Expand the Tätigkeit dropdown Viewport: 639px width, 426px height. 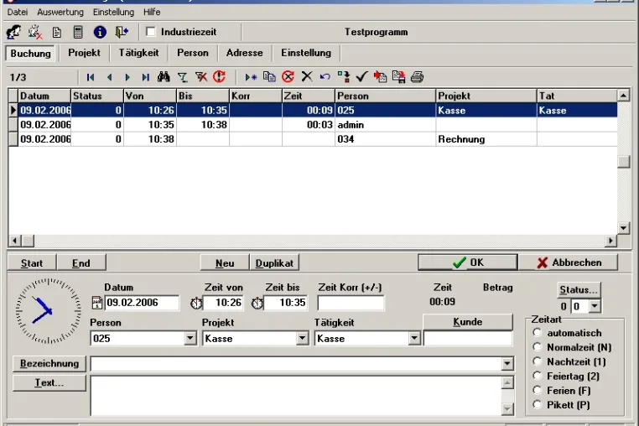pyautogui.click(x=414, y=338)
